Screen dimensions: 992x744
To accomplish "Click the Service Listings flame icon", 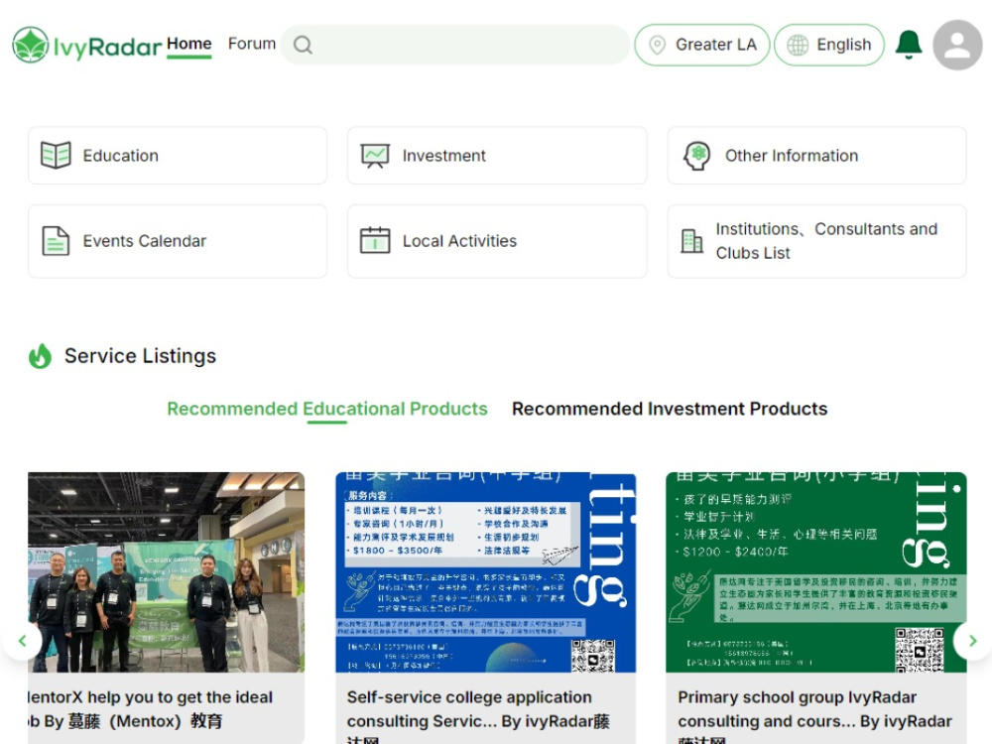I will tap(40, 356).
